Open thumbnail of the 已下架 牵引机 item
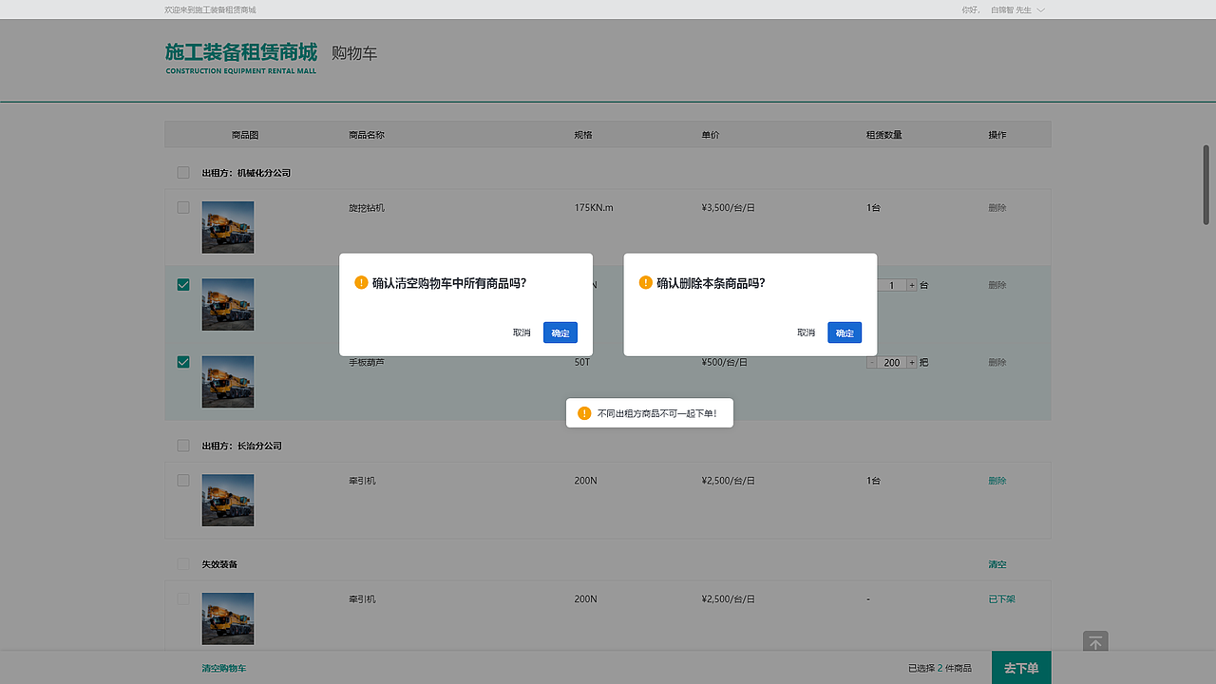1216x684 pixels. coord(228,619)
